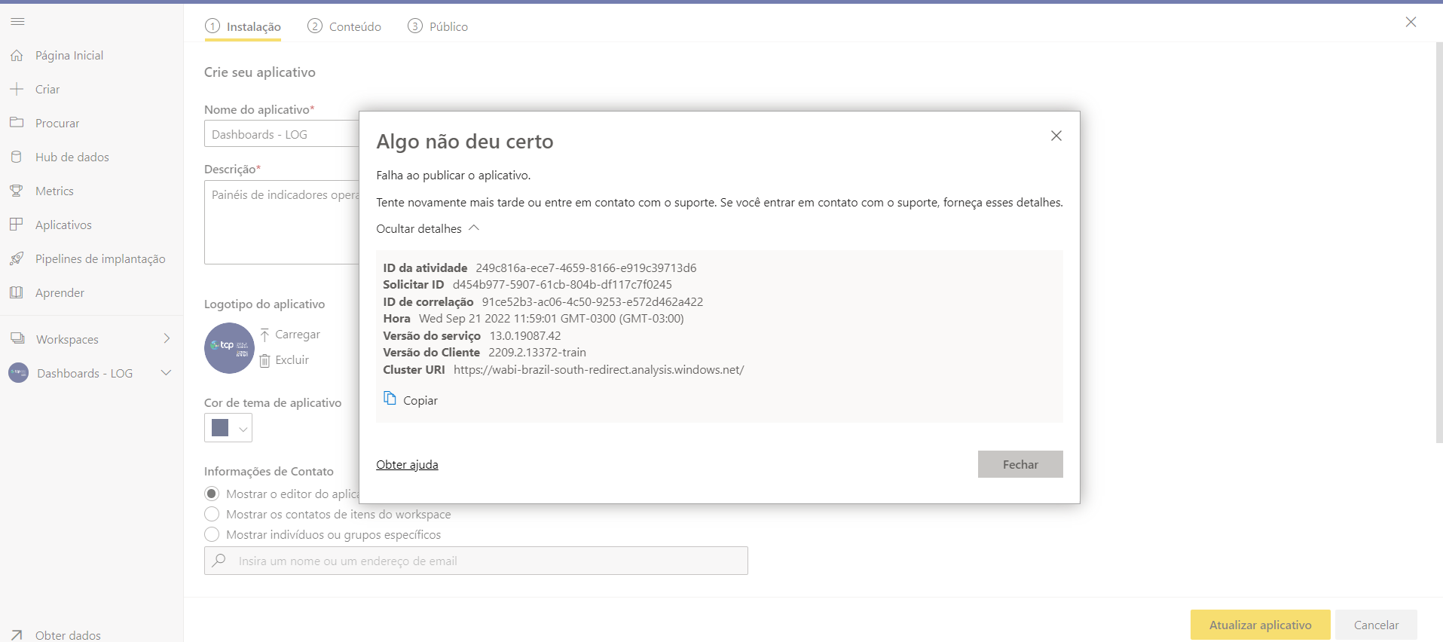This screenshot has height=642, width=1443.
Task: Click the Workspaces monitor icon
Action: 17,339
